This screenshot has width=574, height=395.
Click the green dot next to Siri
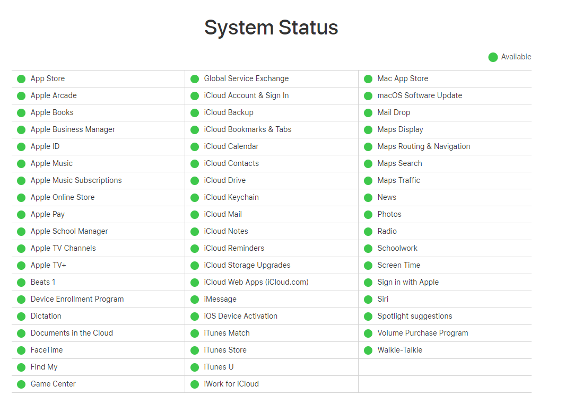point(368,300)
